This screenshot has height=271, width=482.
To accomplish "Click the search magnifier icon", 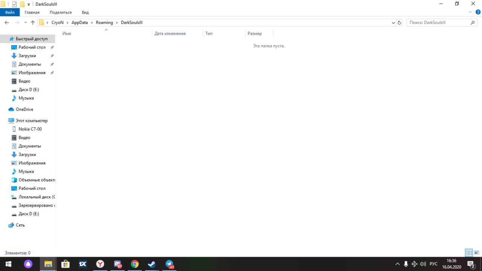I will [473, 23].
